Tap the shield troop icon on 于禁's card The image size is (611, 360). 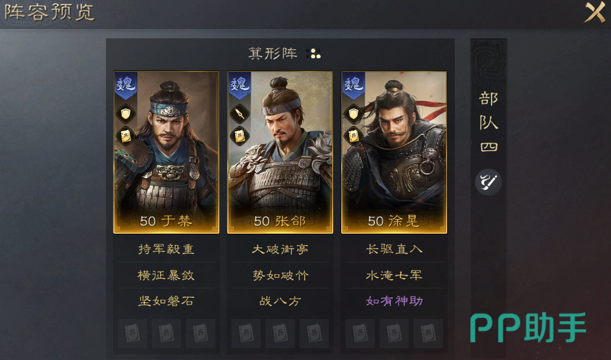(125, 113)
